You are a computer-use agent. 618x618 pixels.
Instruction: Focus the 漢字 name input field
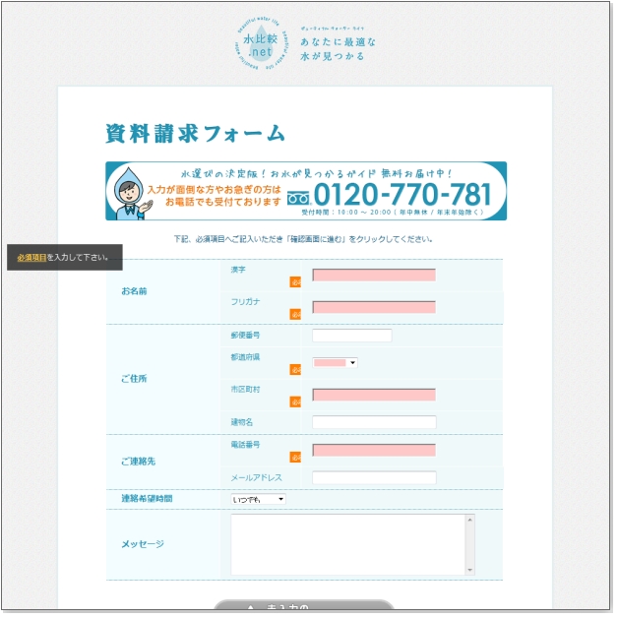pos(376,276)
